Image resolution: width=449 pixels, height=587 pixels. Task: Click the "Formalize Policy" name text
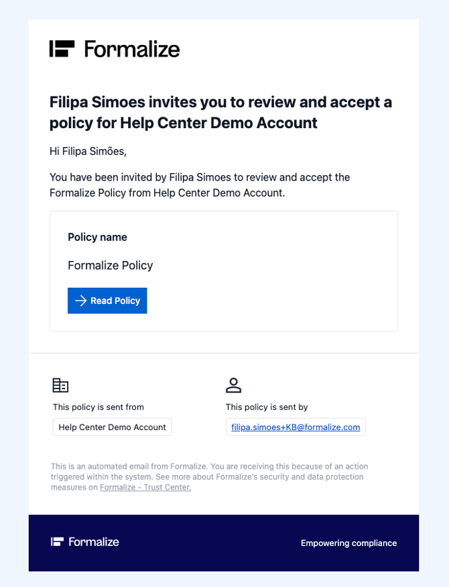[111, 266]
